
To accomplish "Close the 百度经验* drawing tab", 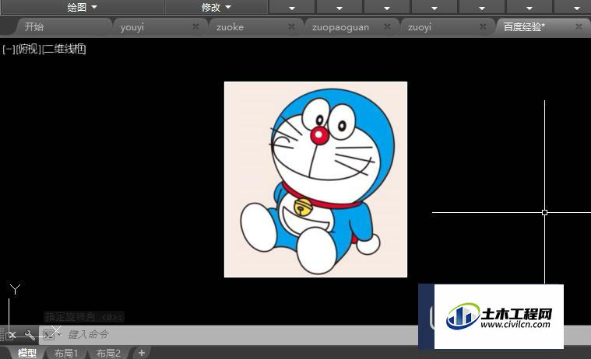I will point(579,26).
